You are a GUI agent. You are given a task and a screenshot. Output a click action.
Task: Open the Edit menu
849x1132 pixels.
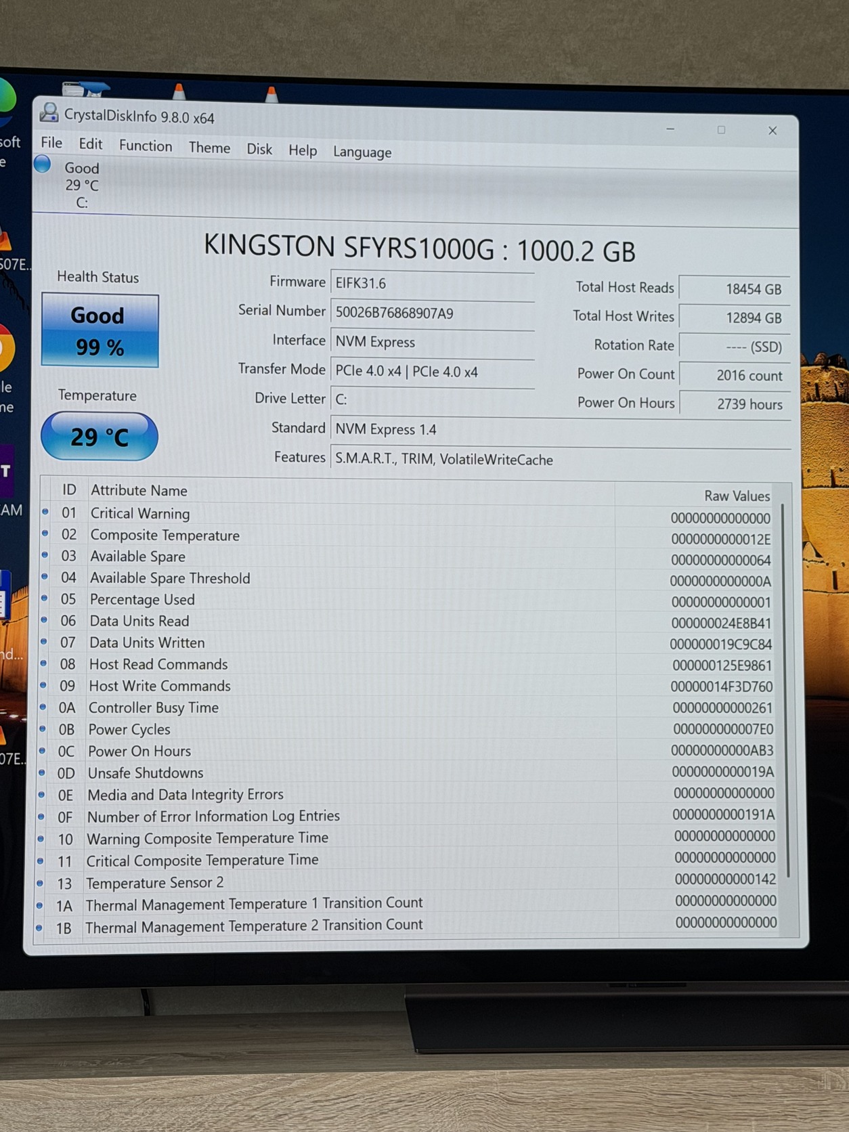pos(91,144)
